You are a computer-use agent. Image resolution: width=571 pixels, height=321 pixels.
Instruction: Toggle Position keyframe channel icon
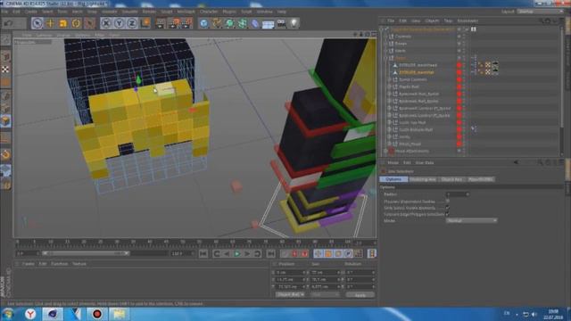[319, 253]
